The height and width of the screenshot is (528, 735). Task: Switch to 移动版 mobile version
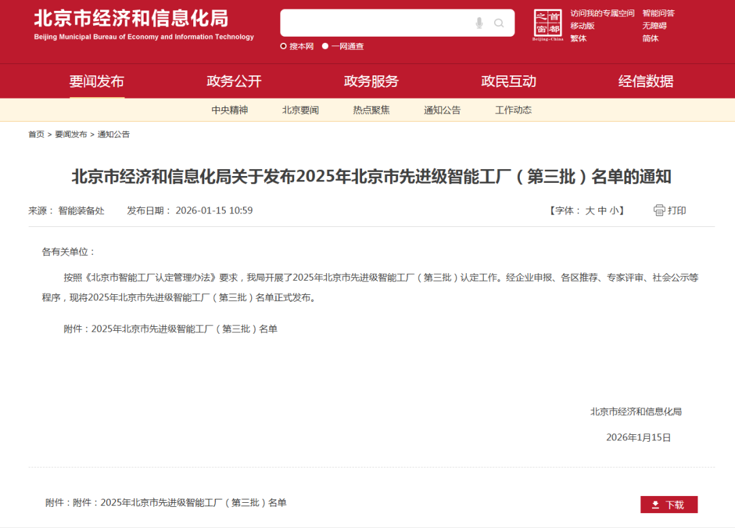(x=582, y=26)
